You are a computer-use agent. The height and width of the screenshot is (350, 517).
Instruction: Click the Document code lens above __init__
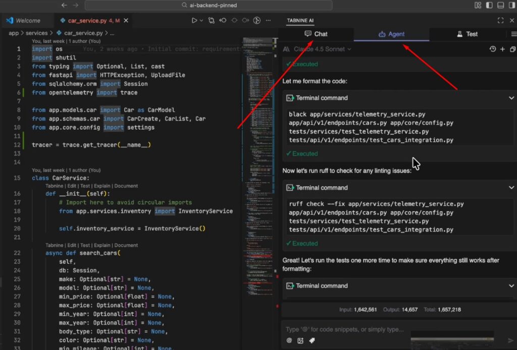(x=126, y=186)
